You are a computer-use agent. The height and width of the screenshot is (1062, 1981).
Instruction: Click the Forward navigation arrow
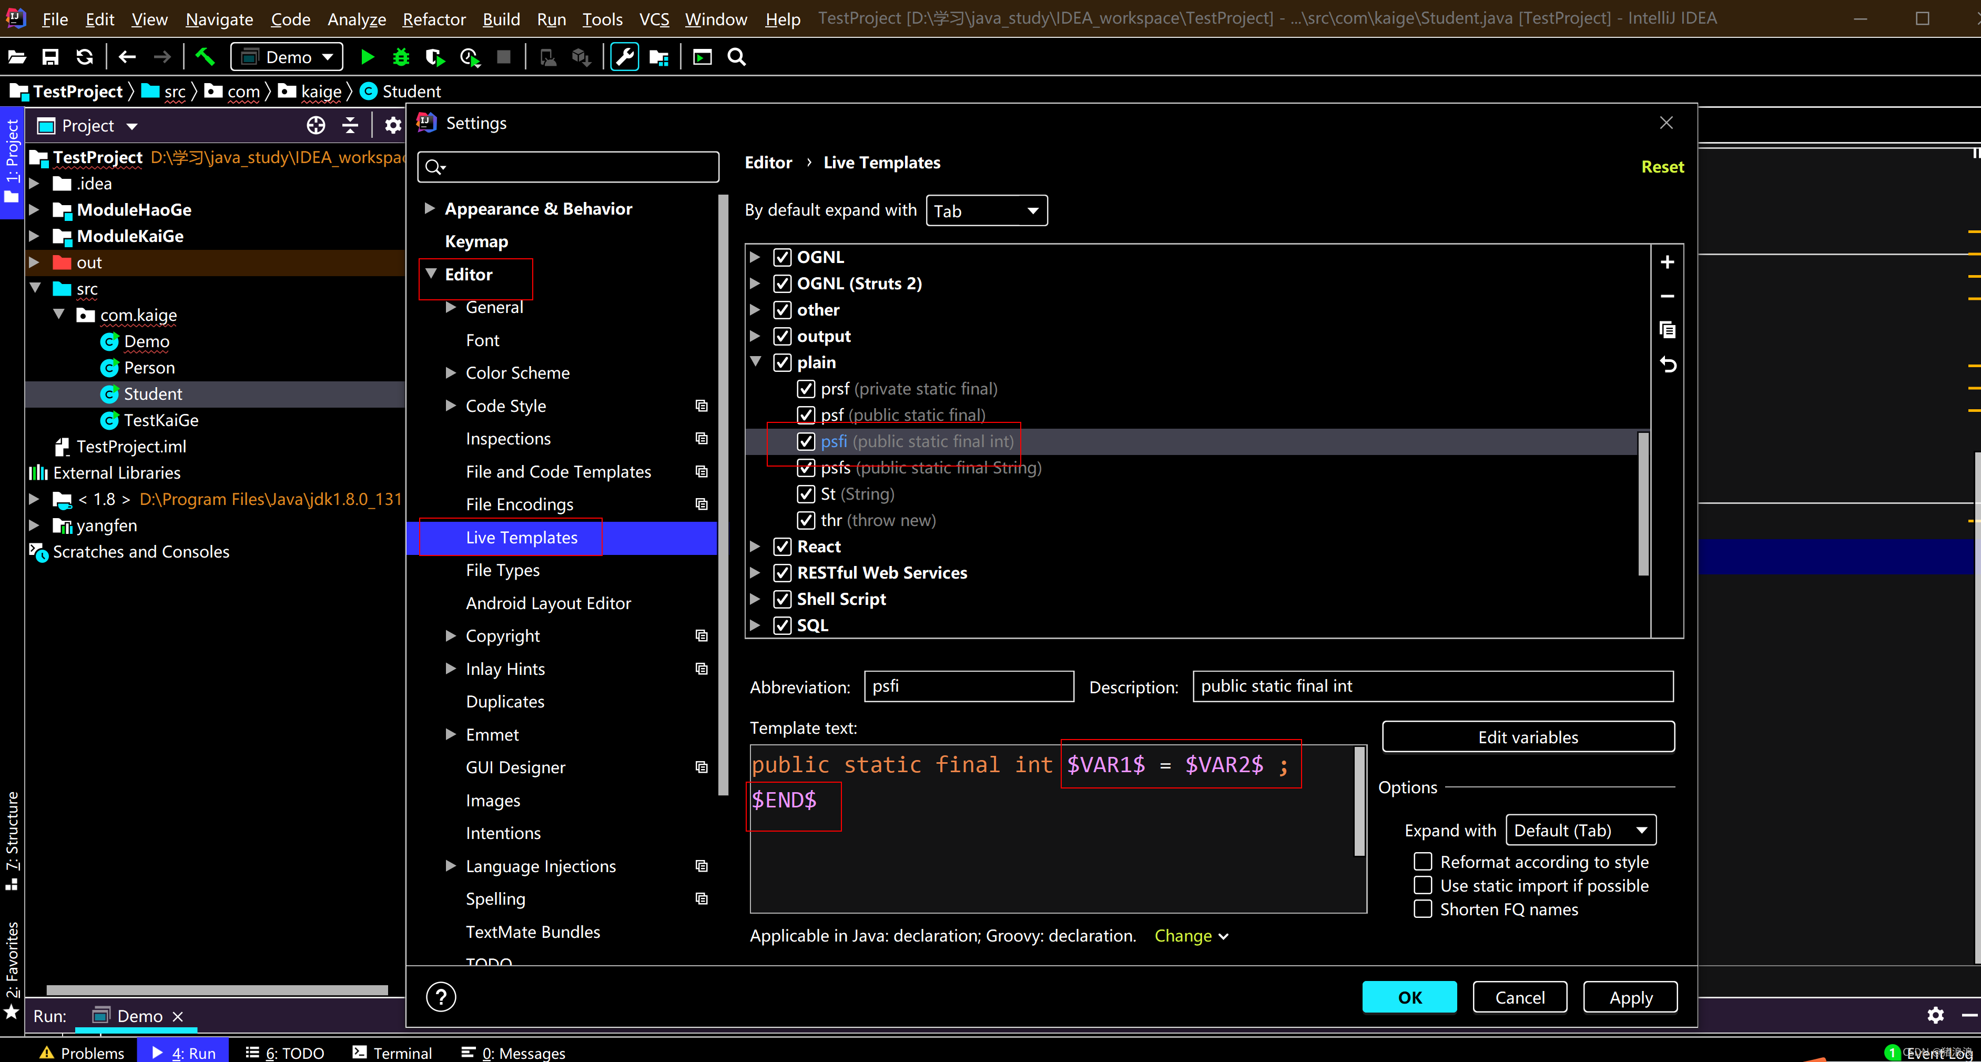[x=161, y=57]
